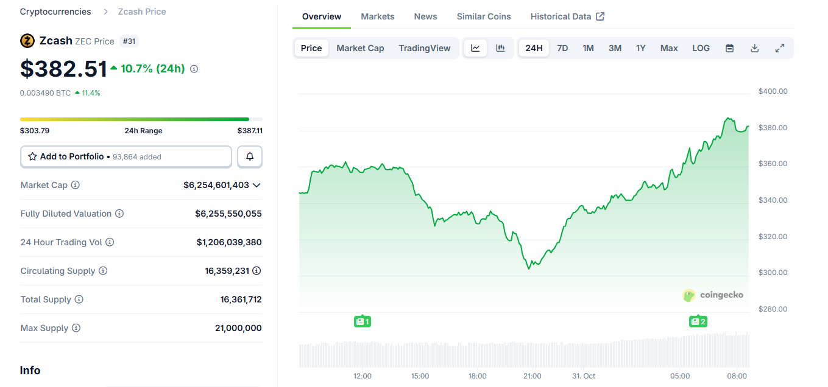Image resolution: width=828 pixels, height=387 pixels.
Task: Open Market Cap info tooltip icon
Action: point(74,185)
